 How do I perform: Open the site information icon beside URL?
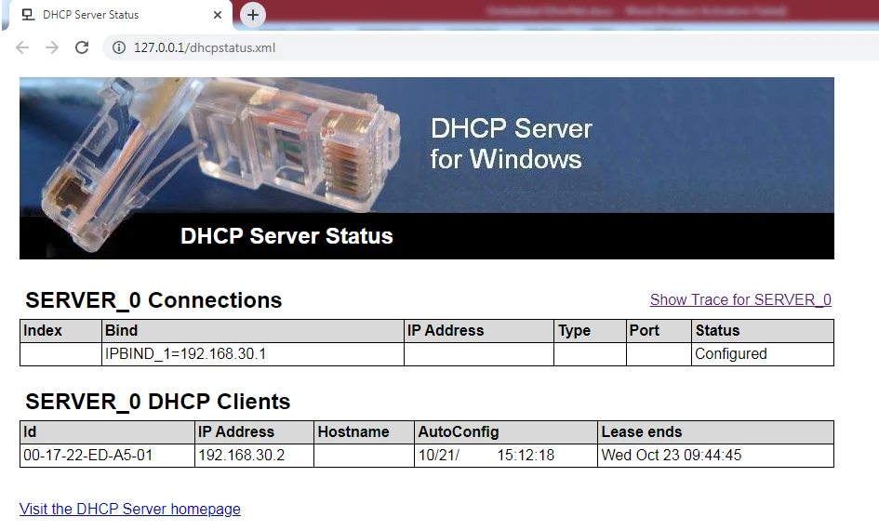coord(118,47)
